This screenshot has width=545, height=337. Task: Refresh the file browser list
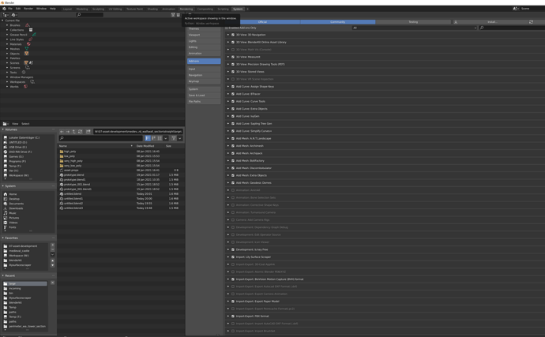[x=81, y=131]
